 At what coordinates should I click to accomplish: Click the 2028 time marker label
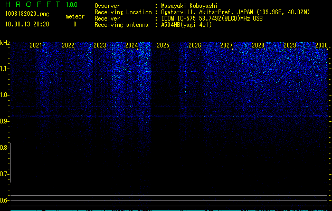click(258, 45)
